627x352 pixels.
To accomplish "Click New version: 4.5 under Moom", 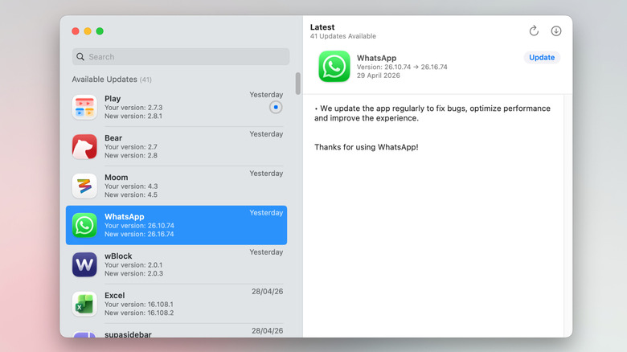I will [x=131, y=194].
